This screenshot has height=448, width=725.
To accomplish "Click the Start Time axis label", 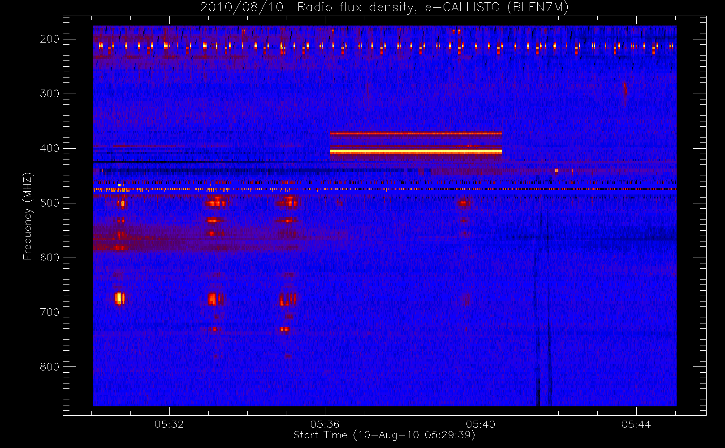I will (384, 435).
